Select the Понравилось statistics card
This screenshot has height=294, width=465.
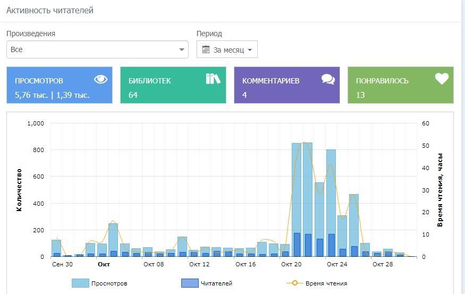[x=401, y=85]
